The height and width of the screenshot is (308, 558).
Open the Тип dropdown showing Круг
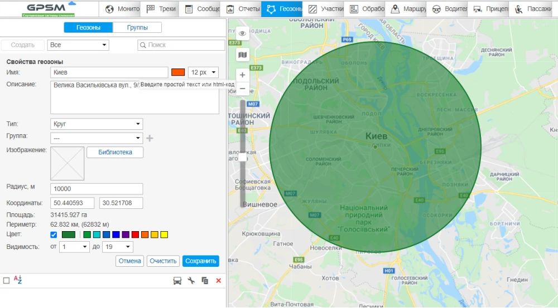[x=97, y=124]
